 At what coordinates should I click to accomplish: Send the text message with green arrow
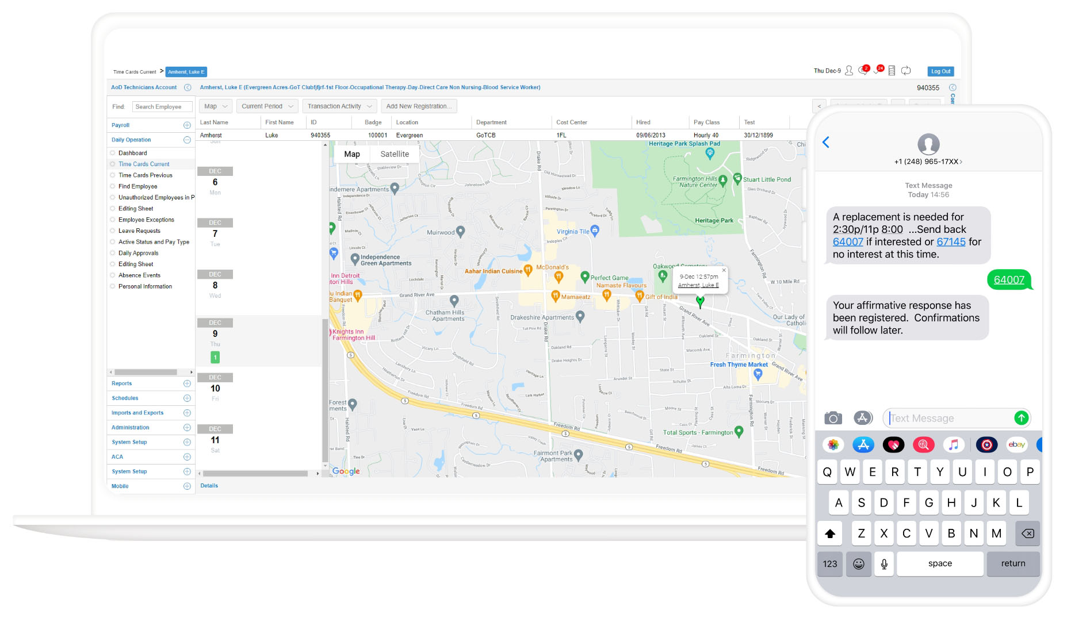tap(1021, 418)
